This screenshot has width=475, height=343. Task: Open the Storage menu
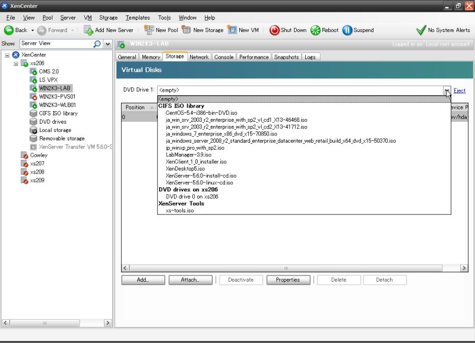coord(109,18)
